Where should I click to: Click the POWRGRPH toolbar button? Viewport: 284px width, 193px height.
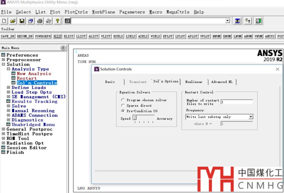[43, 36]
